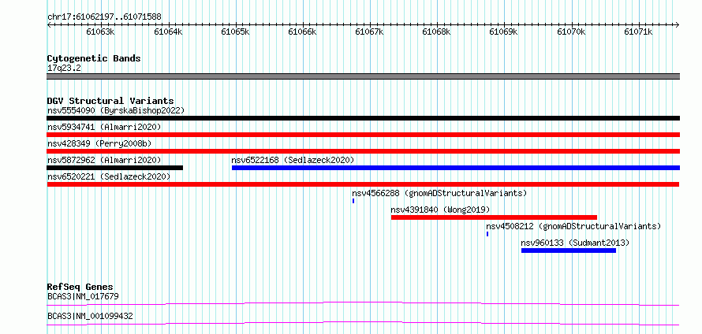Viewport: 702px width, 334px height.
Task: Select the red nsv4391840 Wong2019 bar
Action: pyautogui.click(x=494, y=217)
